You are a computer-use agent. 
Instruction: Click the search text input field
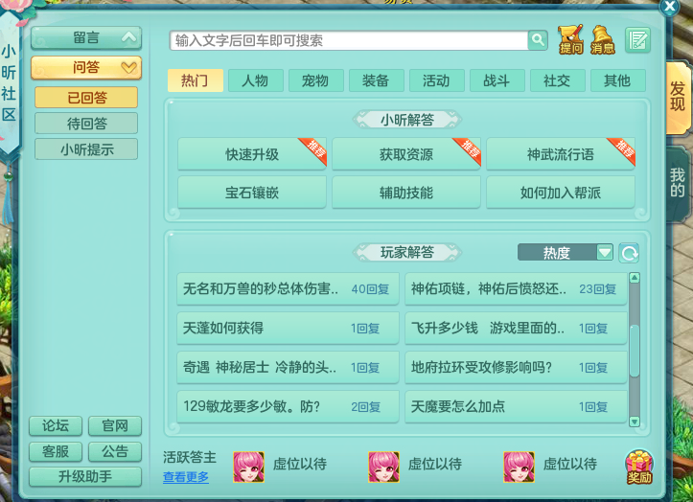click(349, 40)
